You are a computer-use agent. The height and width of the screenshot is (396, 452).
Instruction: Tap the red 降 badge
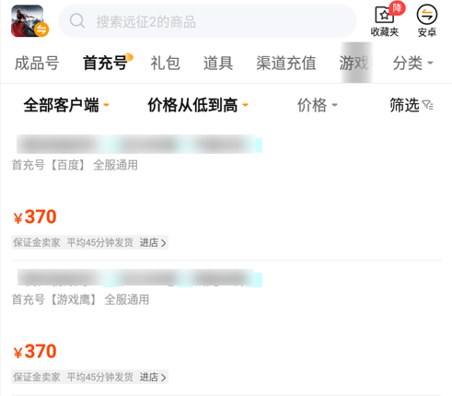tap(397, 8)
